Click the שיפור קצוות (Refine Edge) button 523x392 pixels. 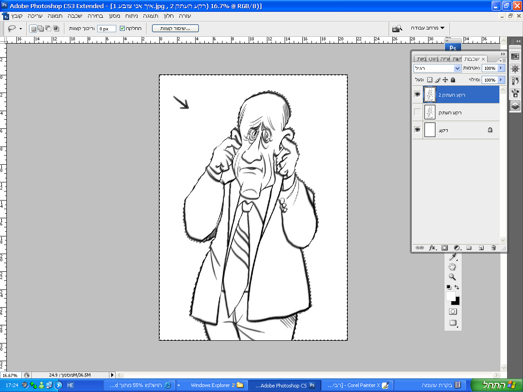pos(175,29)
